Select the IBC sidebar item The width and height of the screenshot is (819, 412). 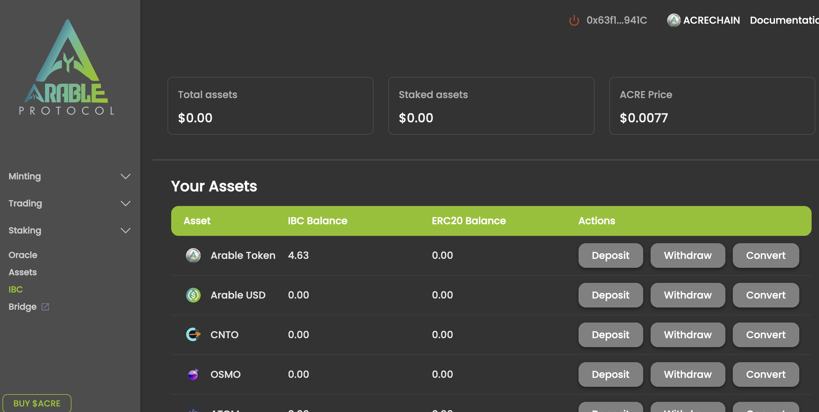pyautogui.click(x=16, y=290)
